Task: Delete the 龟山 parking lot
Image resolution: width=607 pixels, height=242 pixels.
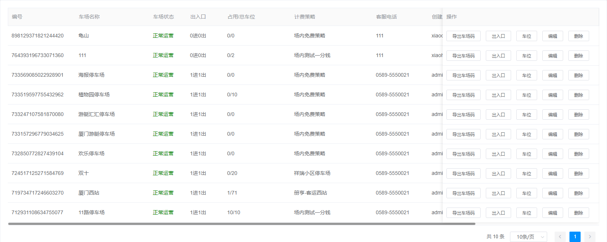Action: click(578, 36)
